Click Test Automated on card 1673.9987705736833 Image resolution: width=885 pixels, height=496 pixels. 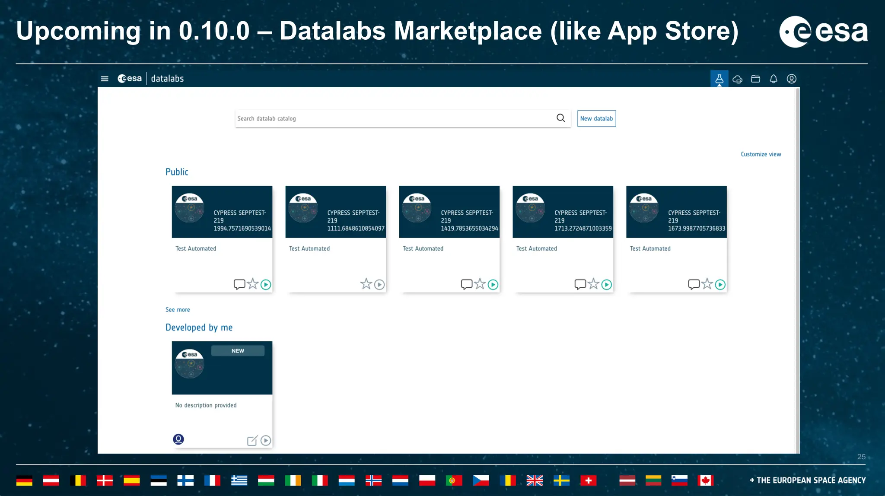pyautogui.click(x=650, y=248)
